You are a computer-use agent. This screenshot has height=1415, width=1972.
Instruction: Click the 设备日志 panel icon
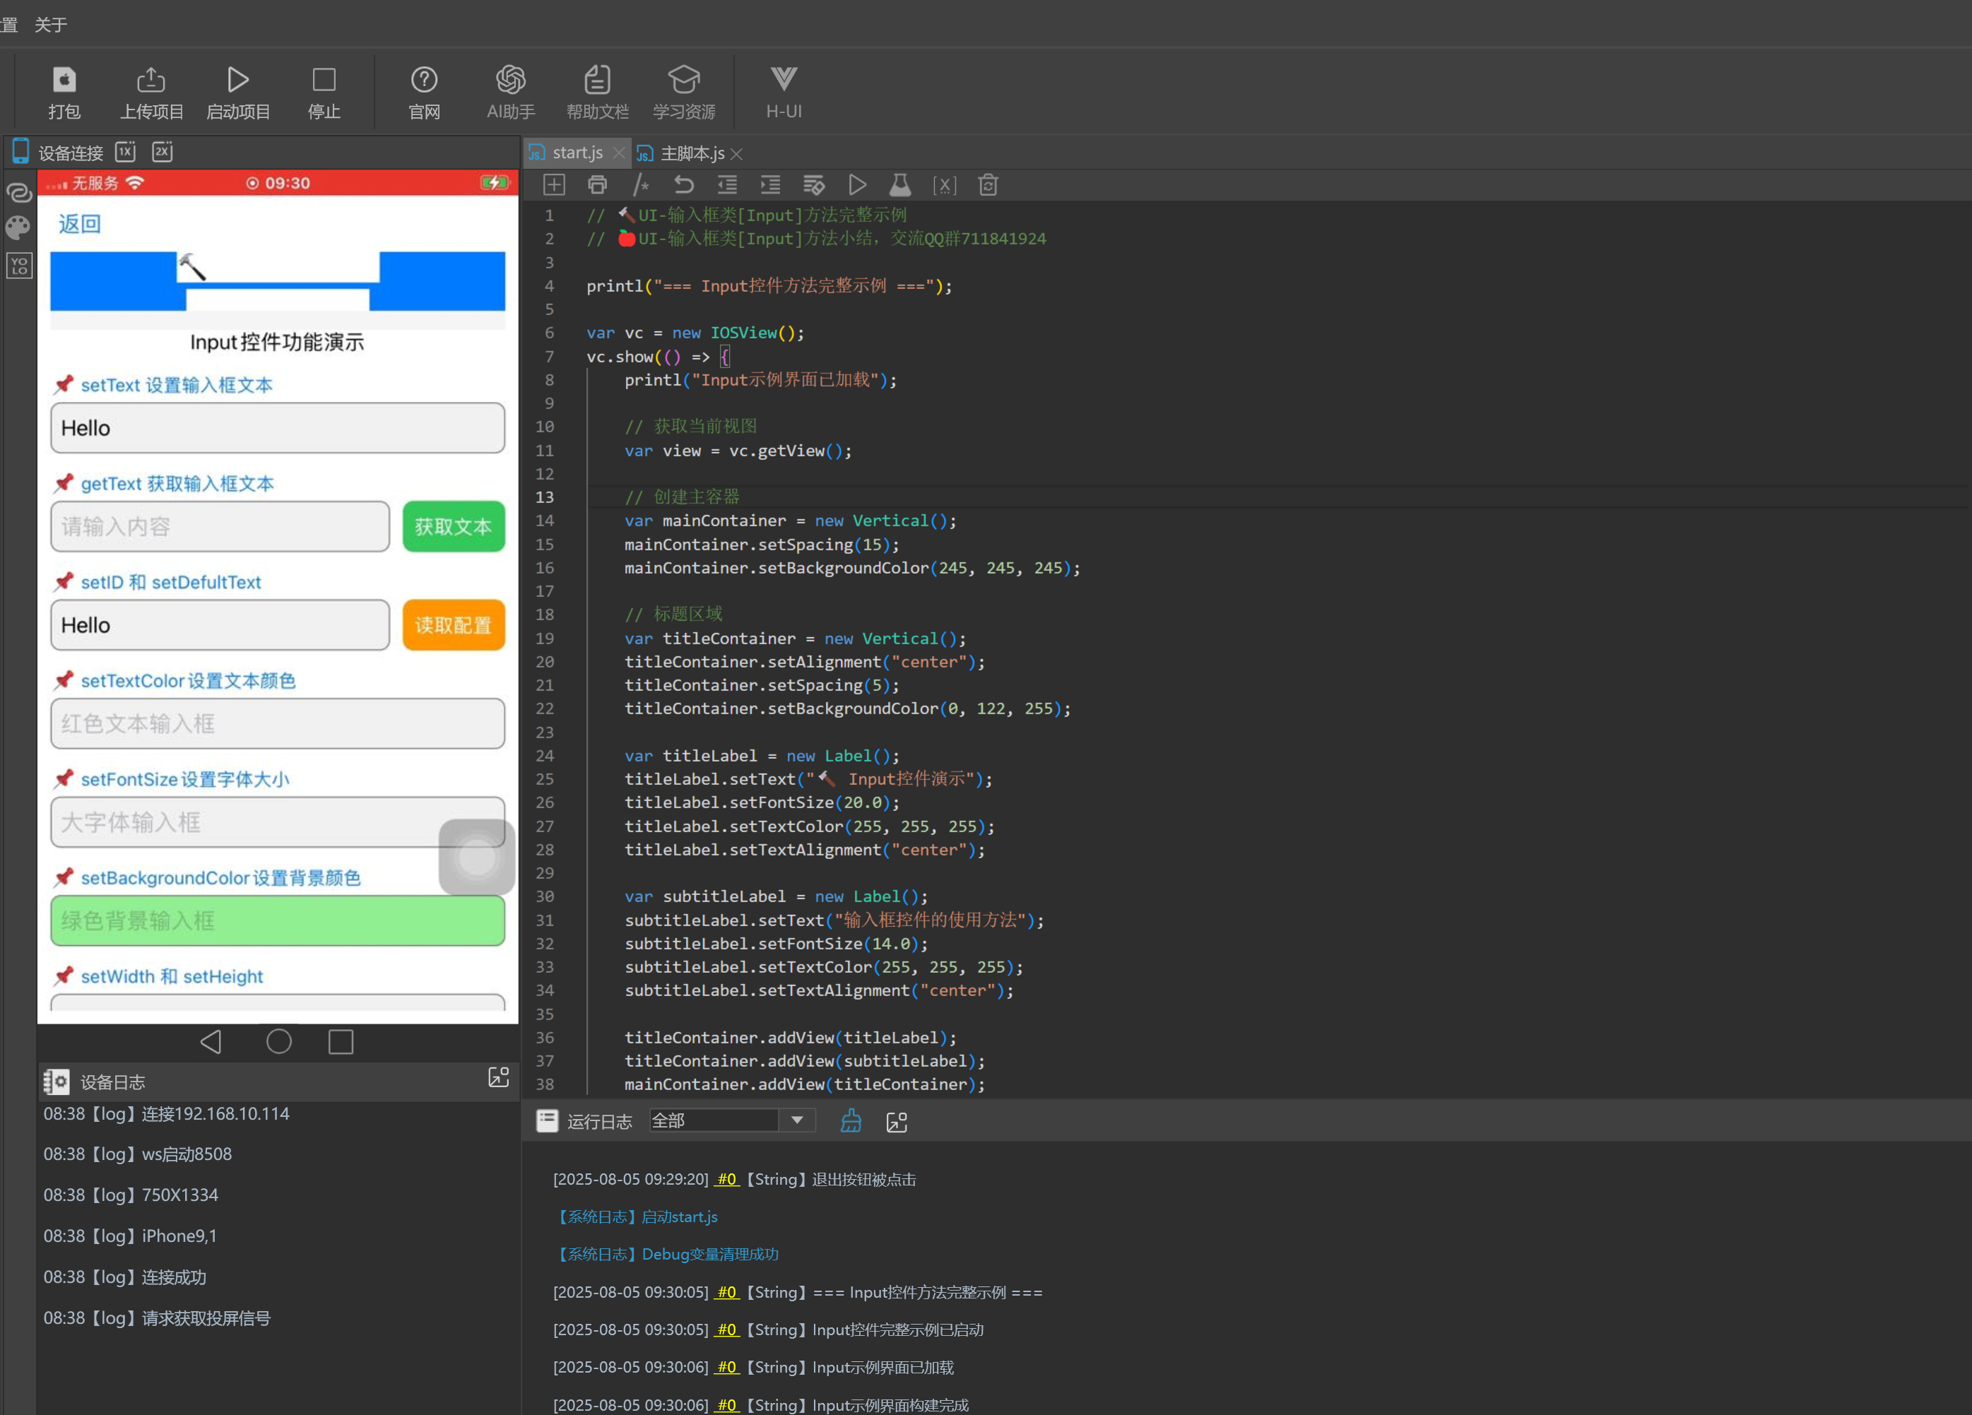[x=57, y=1082]
